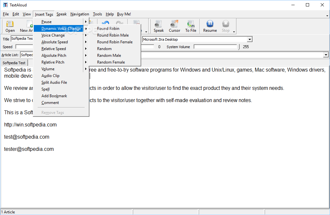The image size is (330, 215).
Task: Click the System Volume value 255
Action: (x=246, y=47)
